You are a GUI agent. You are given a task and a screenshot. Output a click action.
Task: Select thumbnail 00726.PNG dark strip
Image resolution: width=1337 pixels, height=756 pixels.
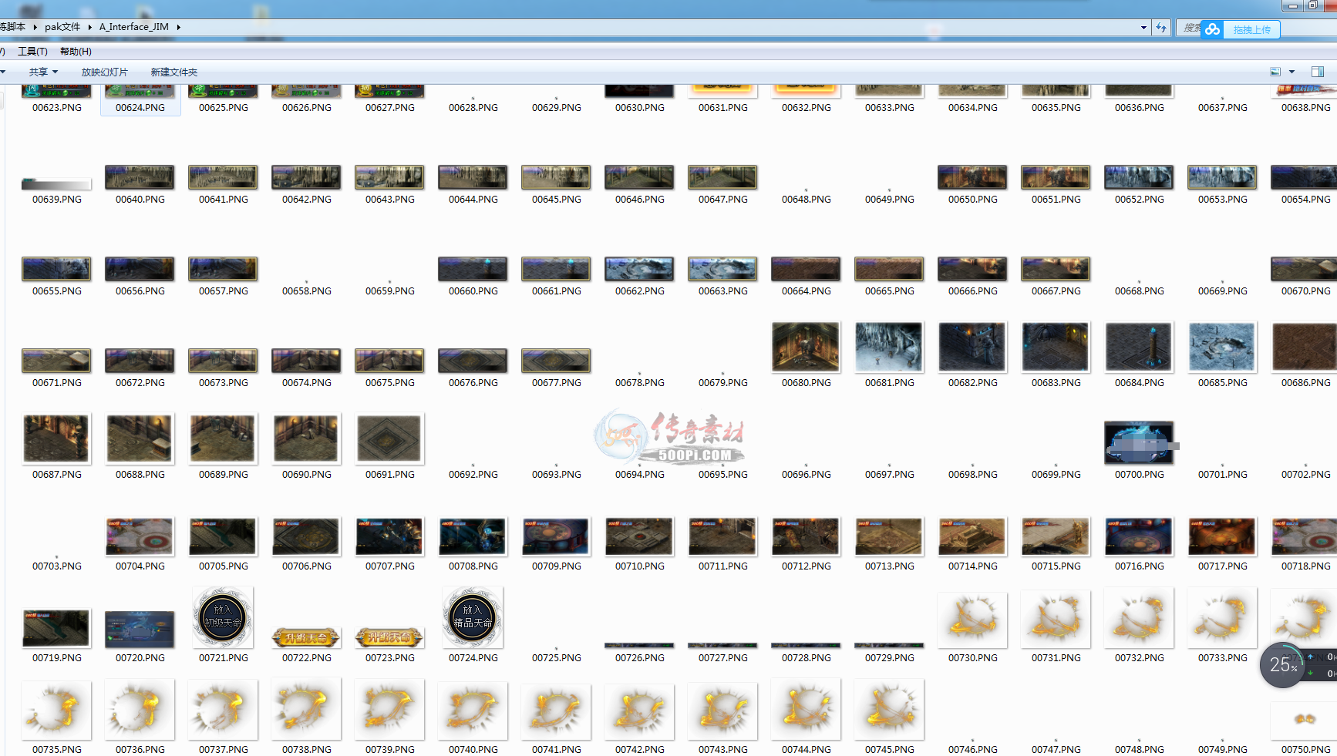(x=639, y=646)
